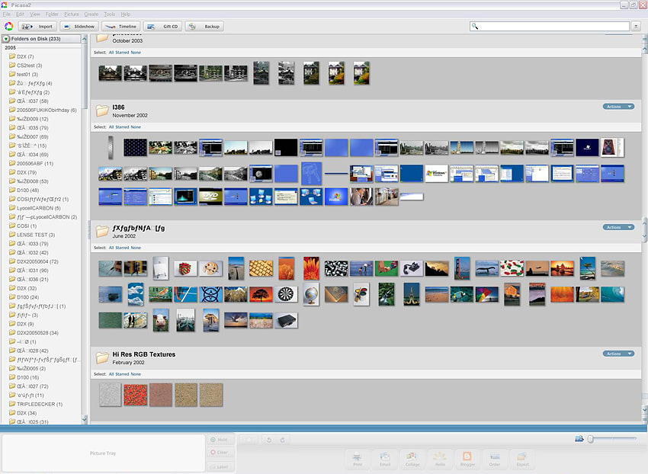Click the Hold button in Picture Tray
The height and width of the screenshot is (474, 648).
click(x=220, y=440)
